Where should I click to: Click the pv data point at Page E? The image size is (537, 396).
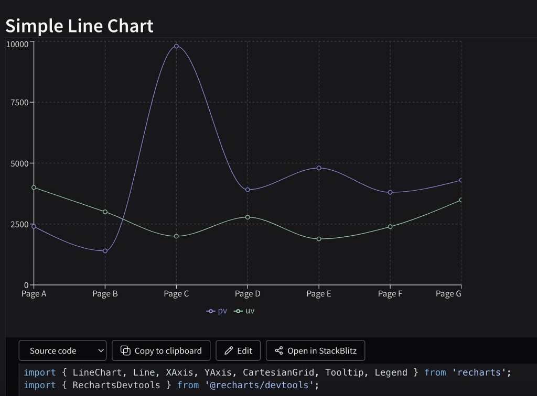click(319, 168)
